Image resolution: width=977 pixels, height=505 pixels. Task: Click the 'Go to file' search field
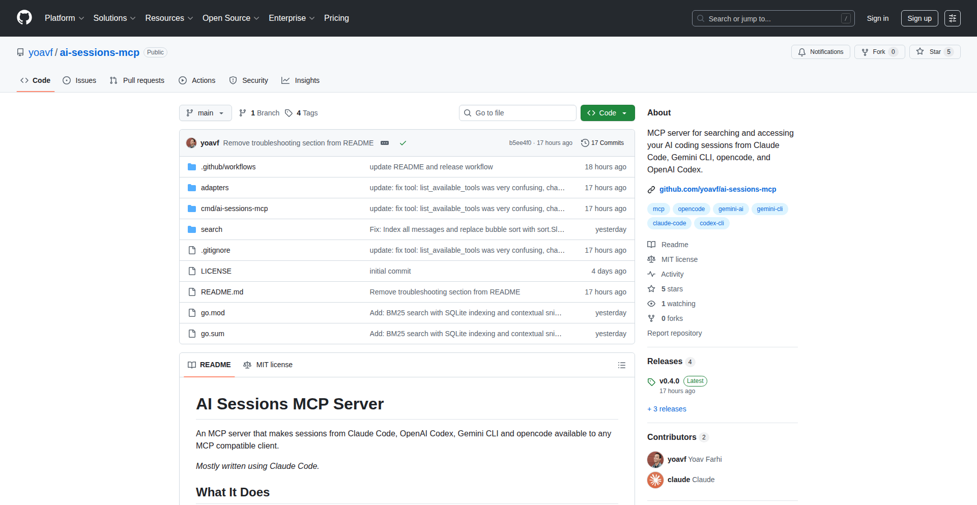click(x=518, y=113)
